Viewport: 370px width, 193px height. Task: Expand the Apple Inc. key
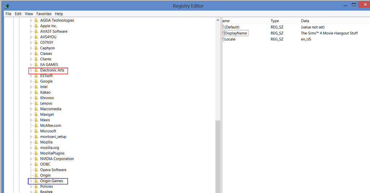[x=31, y=26]
